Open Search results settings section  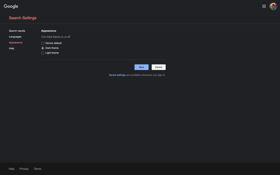(17, 31)
